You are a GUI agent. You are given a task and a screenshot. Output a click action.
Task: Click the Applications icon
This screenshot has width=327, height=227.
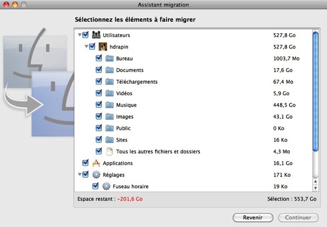(x=96, y=163)
